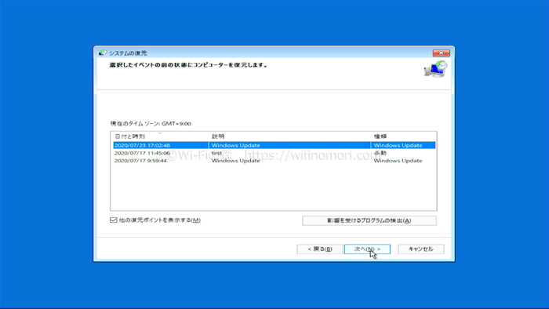
Task: Click Windows Update type in selected row
Action: pos(398,145)
